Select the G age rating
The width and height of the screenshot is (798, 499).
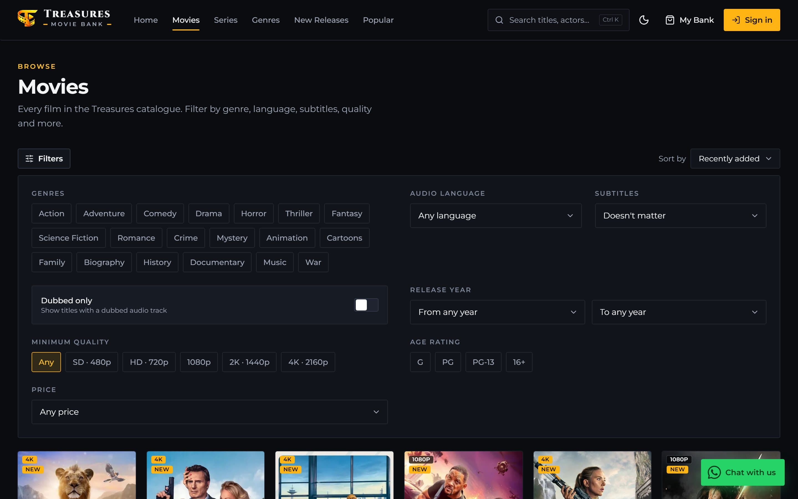pyautogui.click(x=420, y=362)
